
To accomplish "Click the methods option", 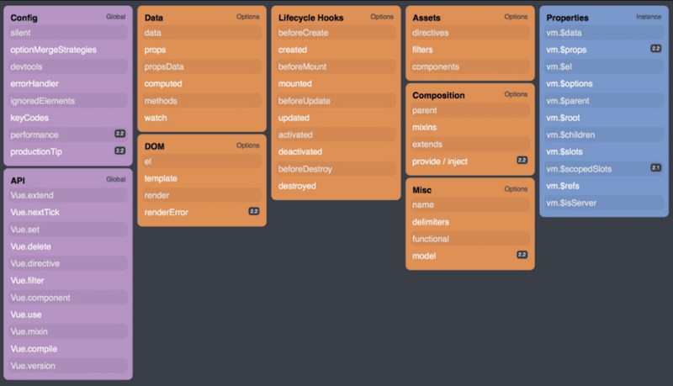I will click(x=202, y=101).
